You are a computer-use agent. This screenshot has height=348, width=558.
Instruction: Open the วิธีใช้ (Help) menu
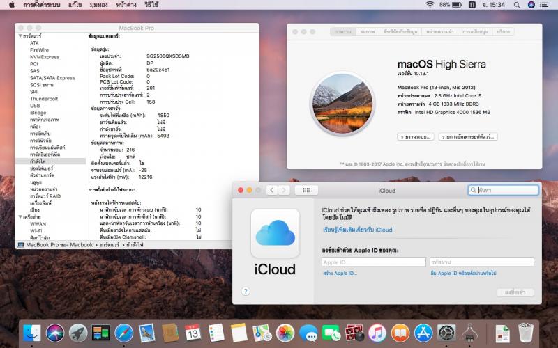[151, 5]
